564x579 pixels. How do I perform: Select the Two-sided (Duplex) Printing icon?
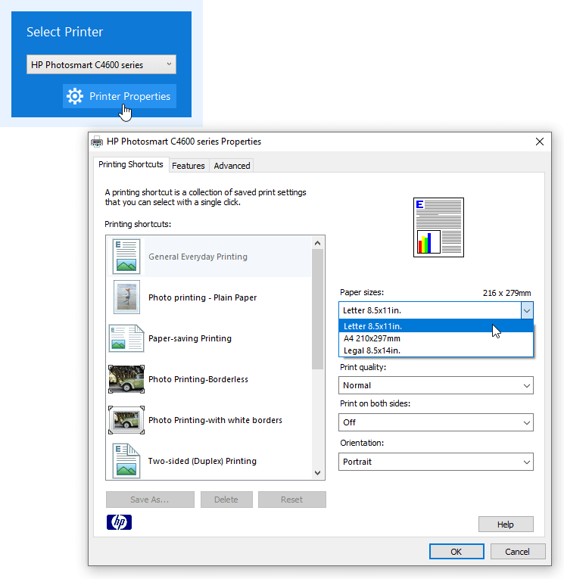point(126,461)
